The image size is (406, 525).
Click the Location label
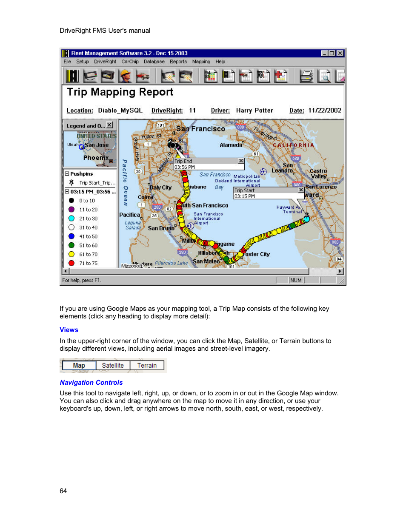(80, 111)
